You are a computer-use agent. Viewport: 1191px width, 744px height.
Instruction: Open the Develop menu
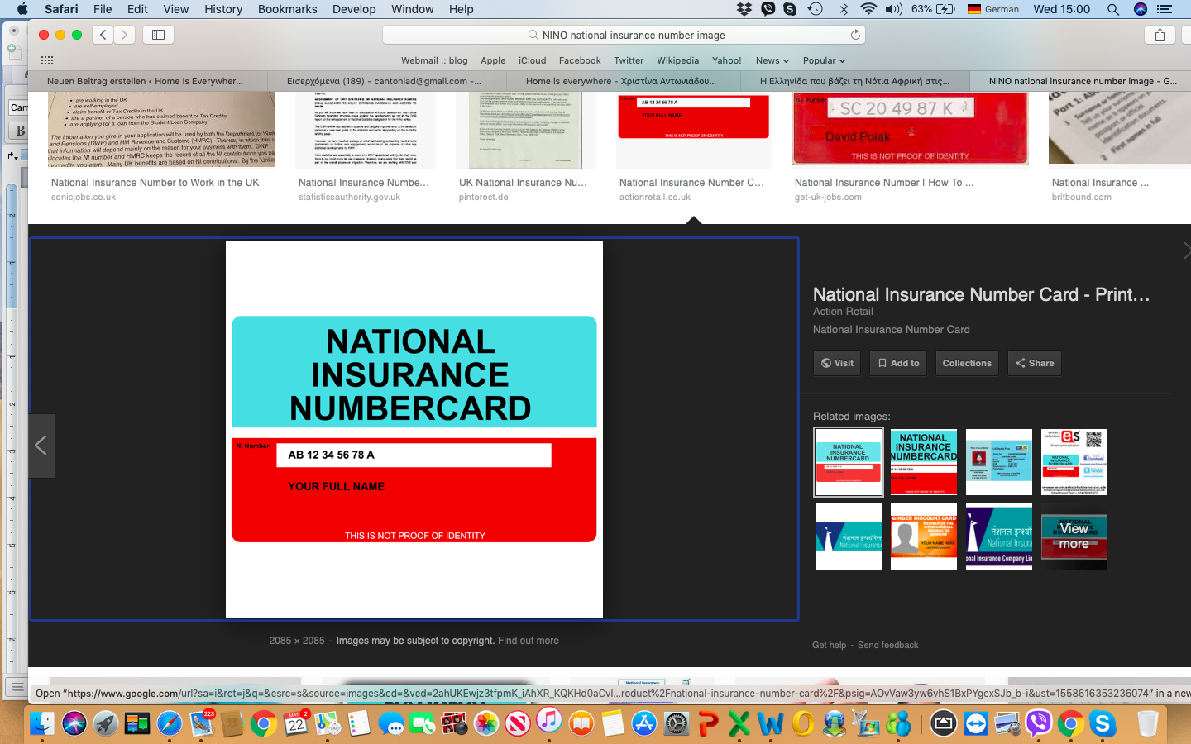[354, 9]
